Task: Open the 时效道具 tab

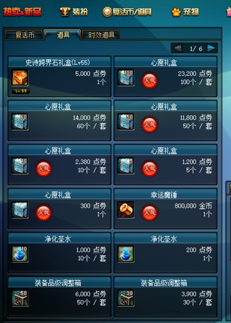Action: coord(101,35)
